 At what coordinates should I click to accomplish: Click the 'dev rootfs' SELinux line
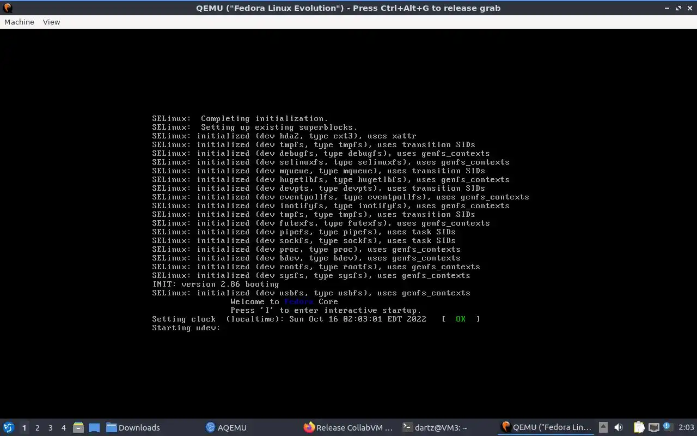point(316,267)
